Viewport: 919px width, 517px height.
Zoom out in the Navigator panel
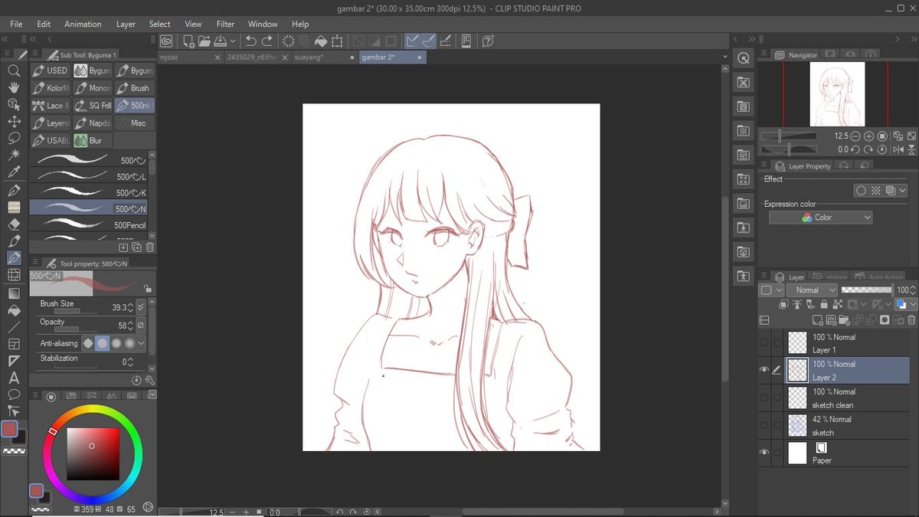pyautogui.click(x=855, y=136)
